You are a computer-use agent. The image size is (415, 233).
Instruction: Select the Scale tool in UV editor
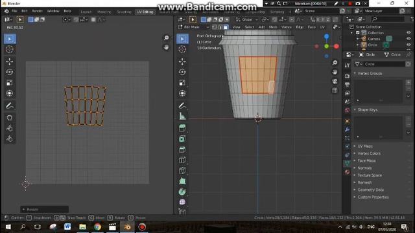(10, 82)
